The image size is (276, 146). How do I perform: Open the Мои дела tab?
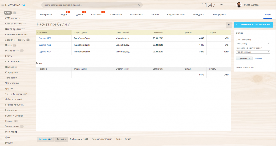click(x=198, y=15)
